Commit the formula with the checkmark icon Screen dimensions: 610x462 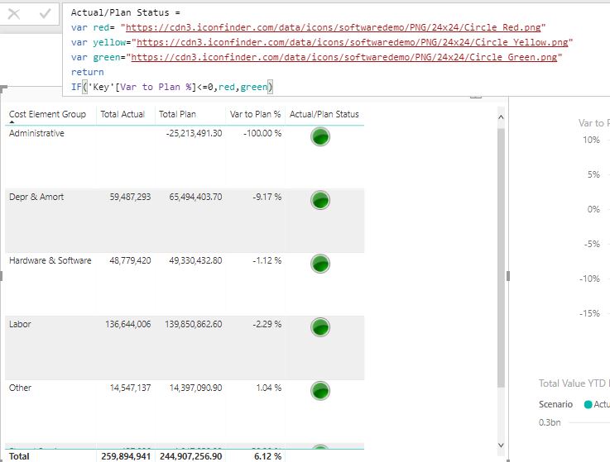pyautogui.click(x=46, y=14)
